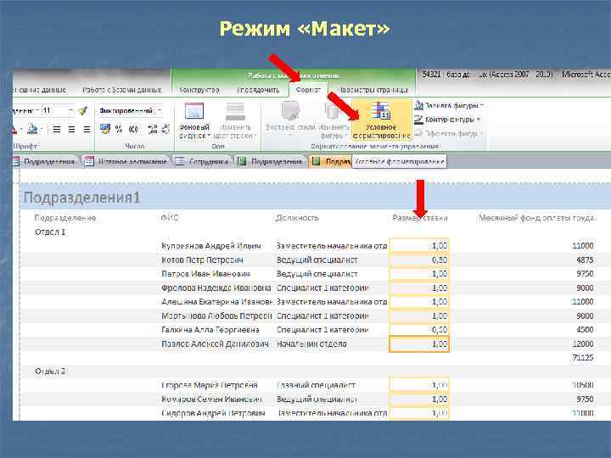611x458 pixels.
Task: Click the increase decimal places icon
Action: click(x=153, y=129)
